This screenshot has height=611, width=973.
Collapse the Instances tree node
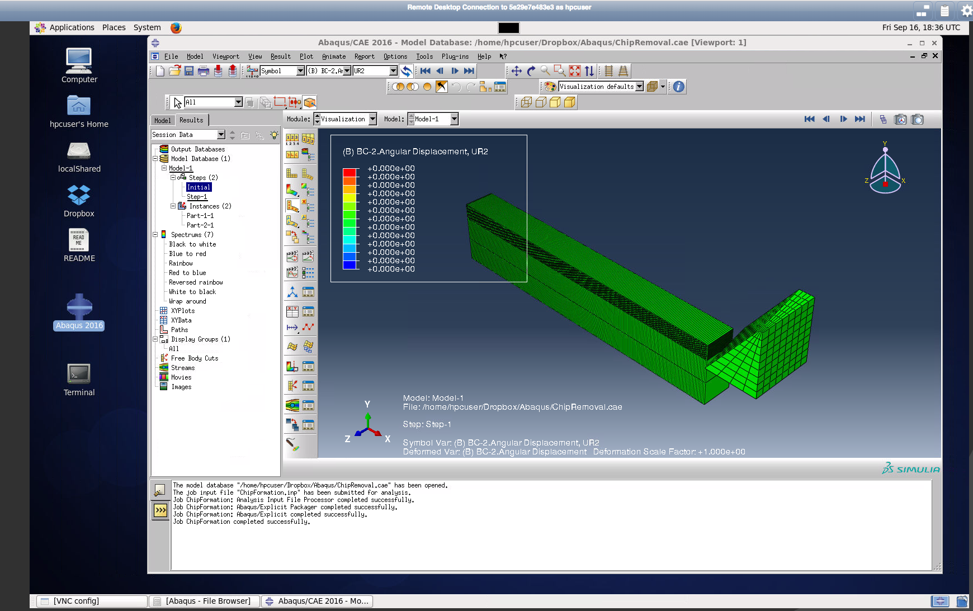173,206
